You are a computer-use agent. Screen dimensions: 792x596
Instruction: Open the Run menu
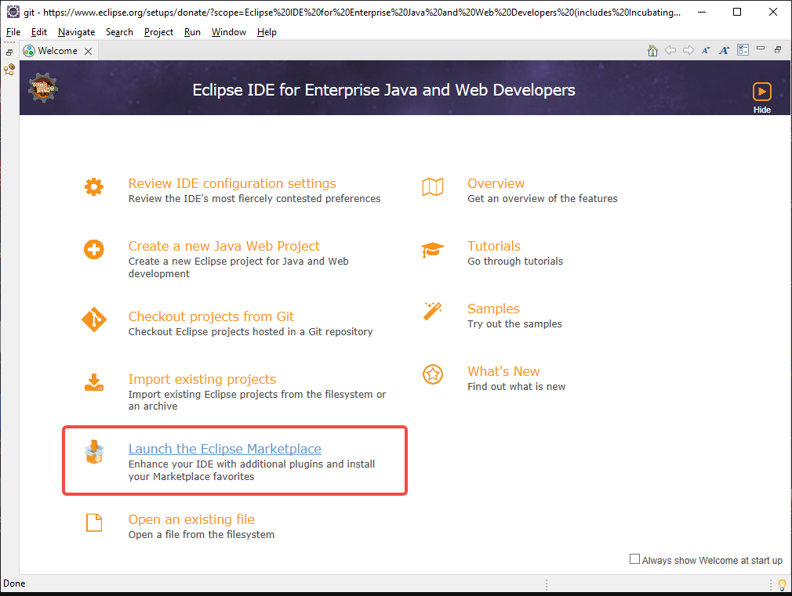coord(192,32)
